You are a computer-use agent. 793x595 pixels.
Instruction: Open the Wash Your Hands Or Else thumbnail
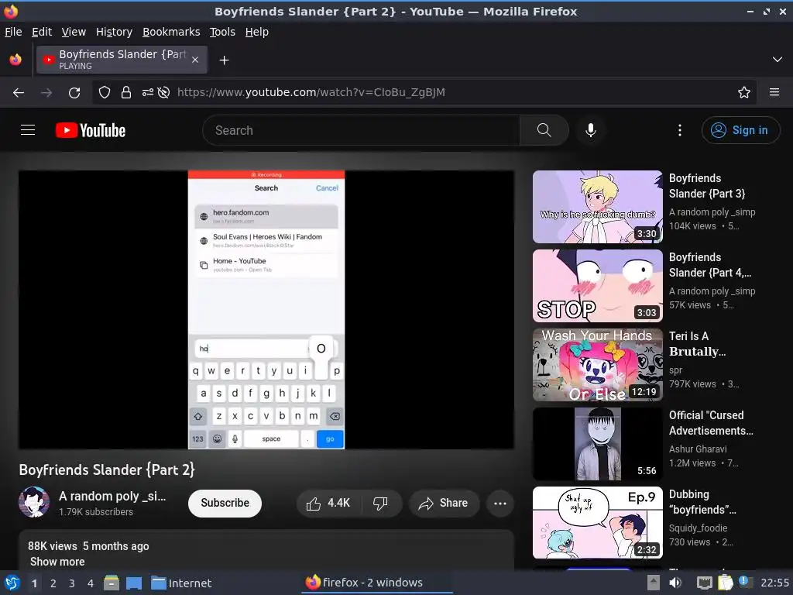pos(597,365)
